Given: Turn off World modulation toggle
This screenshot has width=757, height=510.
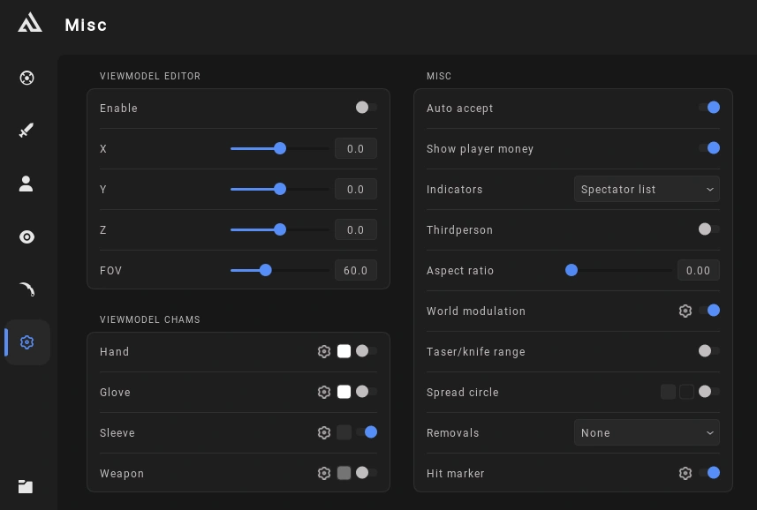Looking at the screenshot, I should [x=709, y=311].
